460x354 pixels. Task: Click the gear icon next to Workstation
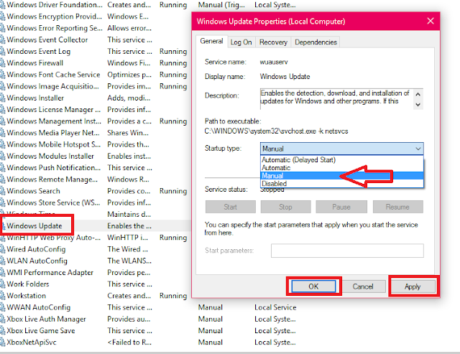(2, 296)
